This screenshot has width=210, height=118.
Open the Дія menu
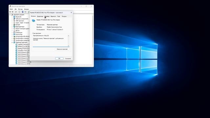pyautogui.click(x=15, y=9)
